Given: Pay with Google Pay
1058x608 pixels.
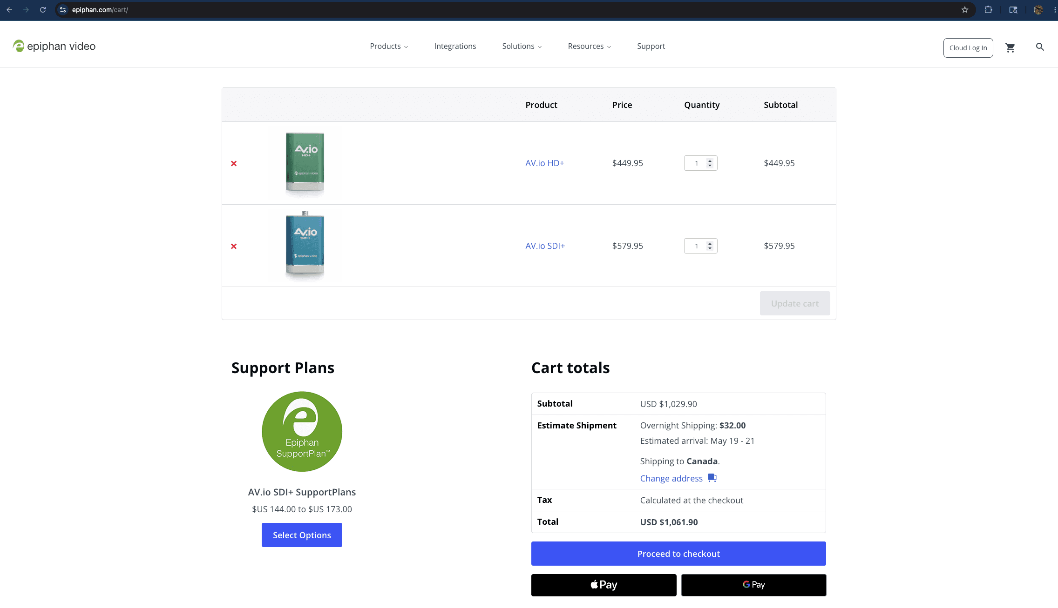Looking at the screenshot, I should click(x=754, y=585).
